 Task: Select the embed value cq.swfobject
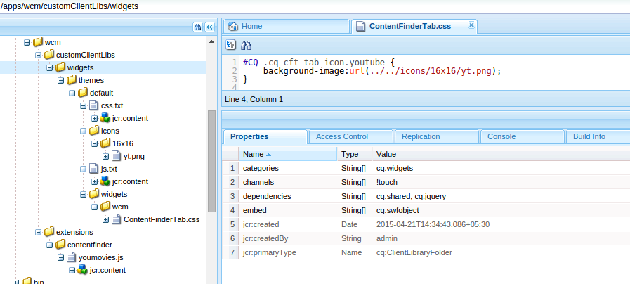(398, 210)
